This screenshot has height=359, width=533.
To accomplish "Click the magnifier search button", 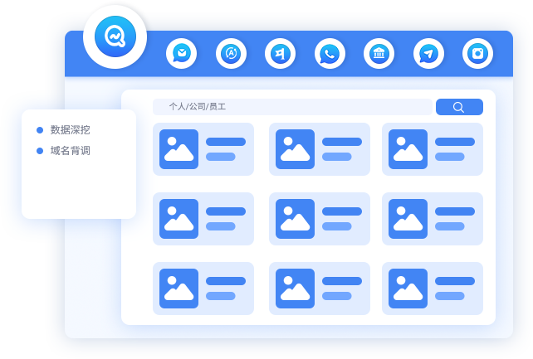I will [x=459, y=107].
